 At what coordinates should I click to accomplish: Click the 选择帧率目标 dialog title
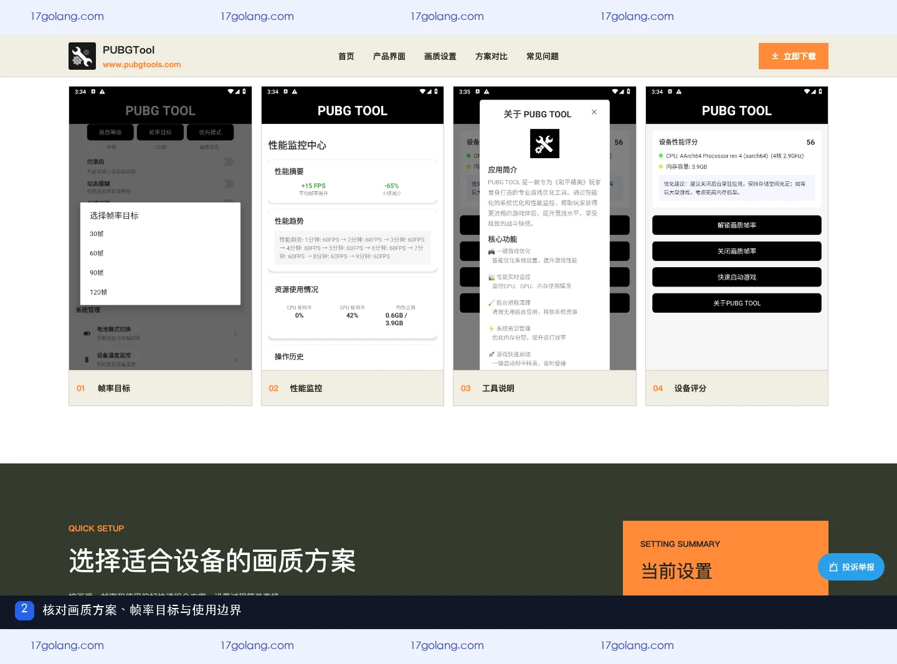click(114, 216)
